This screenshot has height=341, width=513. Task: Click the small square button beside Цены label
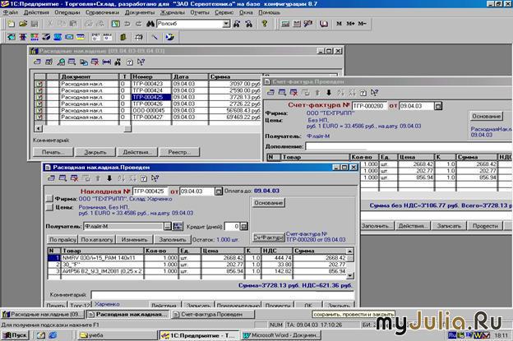click(49, 207)
